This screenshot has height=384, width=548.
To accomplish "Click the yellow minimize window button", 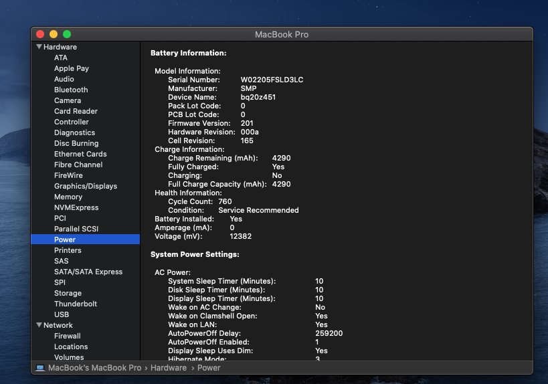I will [x=54, y=34].
